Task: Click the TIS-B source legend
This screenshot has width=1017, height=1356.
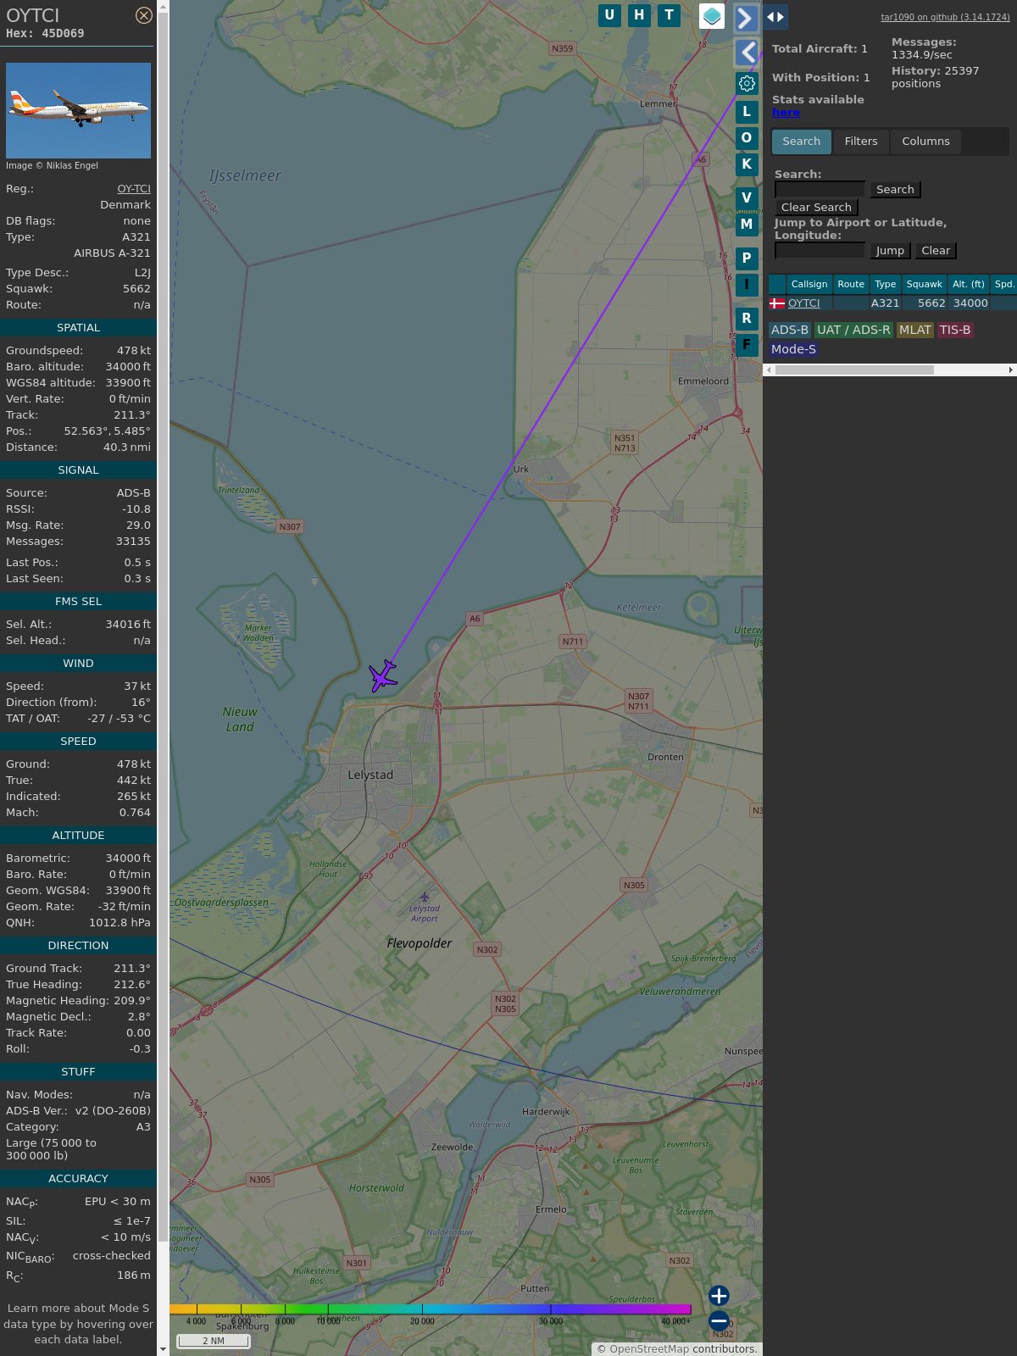Action: click(954, 331)
